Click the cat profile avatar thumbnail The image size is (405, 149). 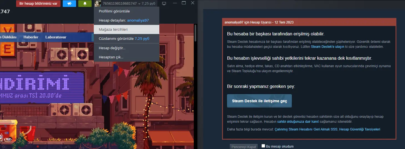tap(97, 4)
